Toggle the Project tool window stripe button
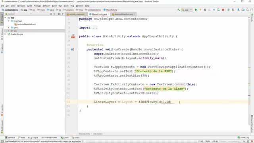254x143 pixels. (x=2, y=19)
